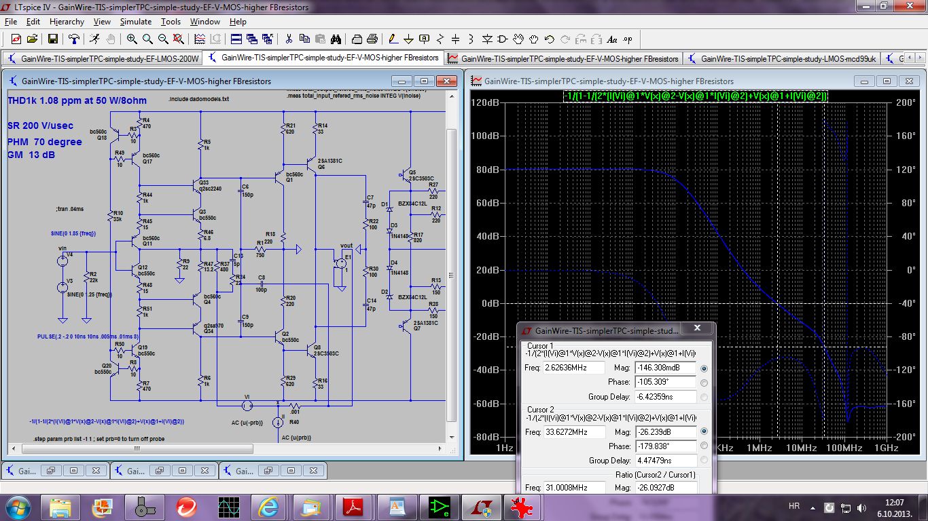Close the cursor readout dialog
Screen dimensions: 928x521
pyautogui.click(x=697, y=329)
